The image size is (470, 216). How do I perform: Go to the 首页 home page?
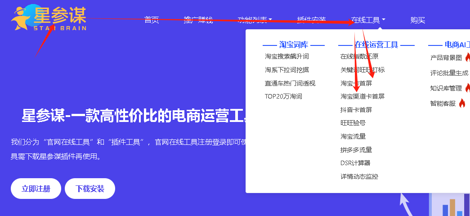coord(152,20)
